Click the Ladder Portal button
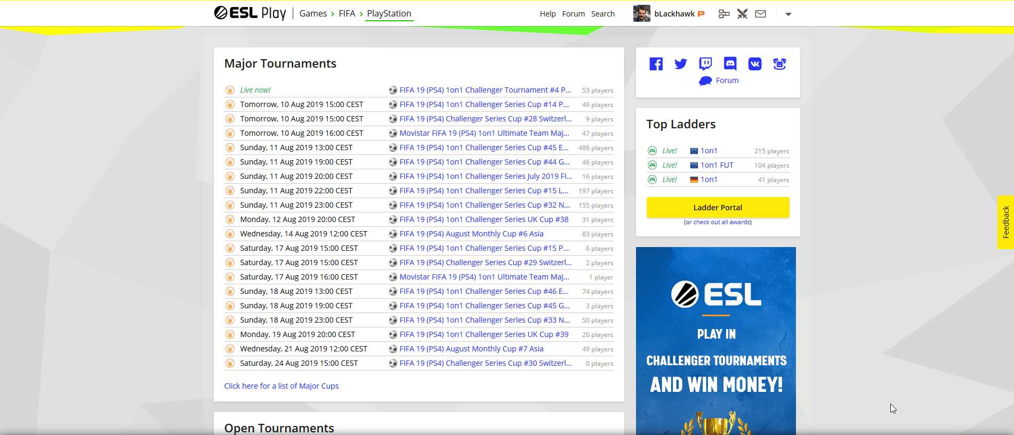 718,208
